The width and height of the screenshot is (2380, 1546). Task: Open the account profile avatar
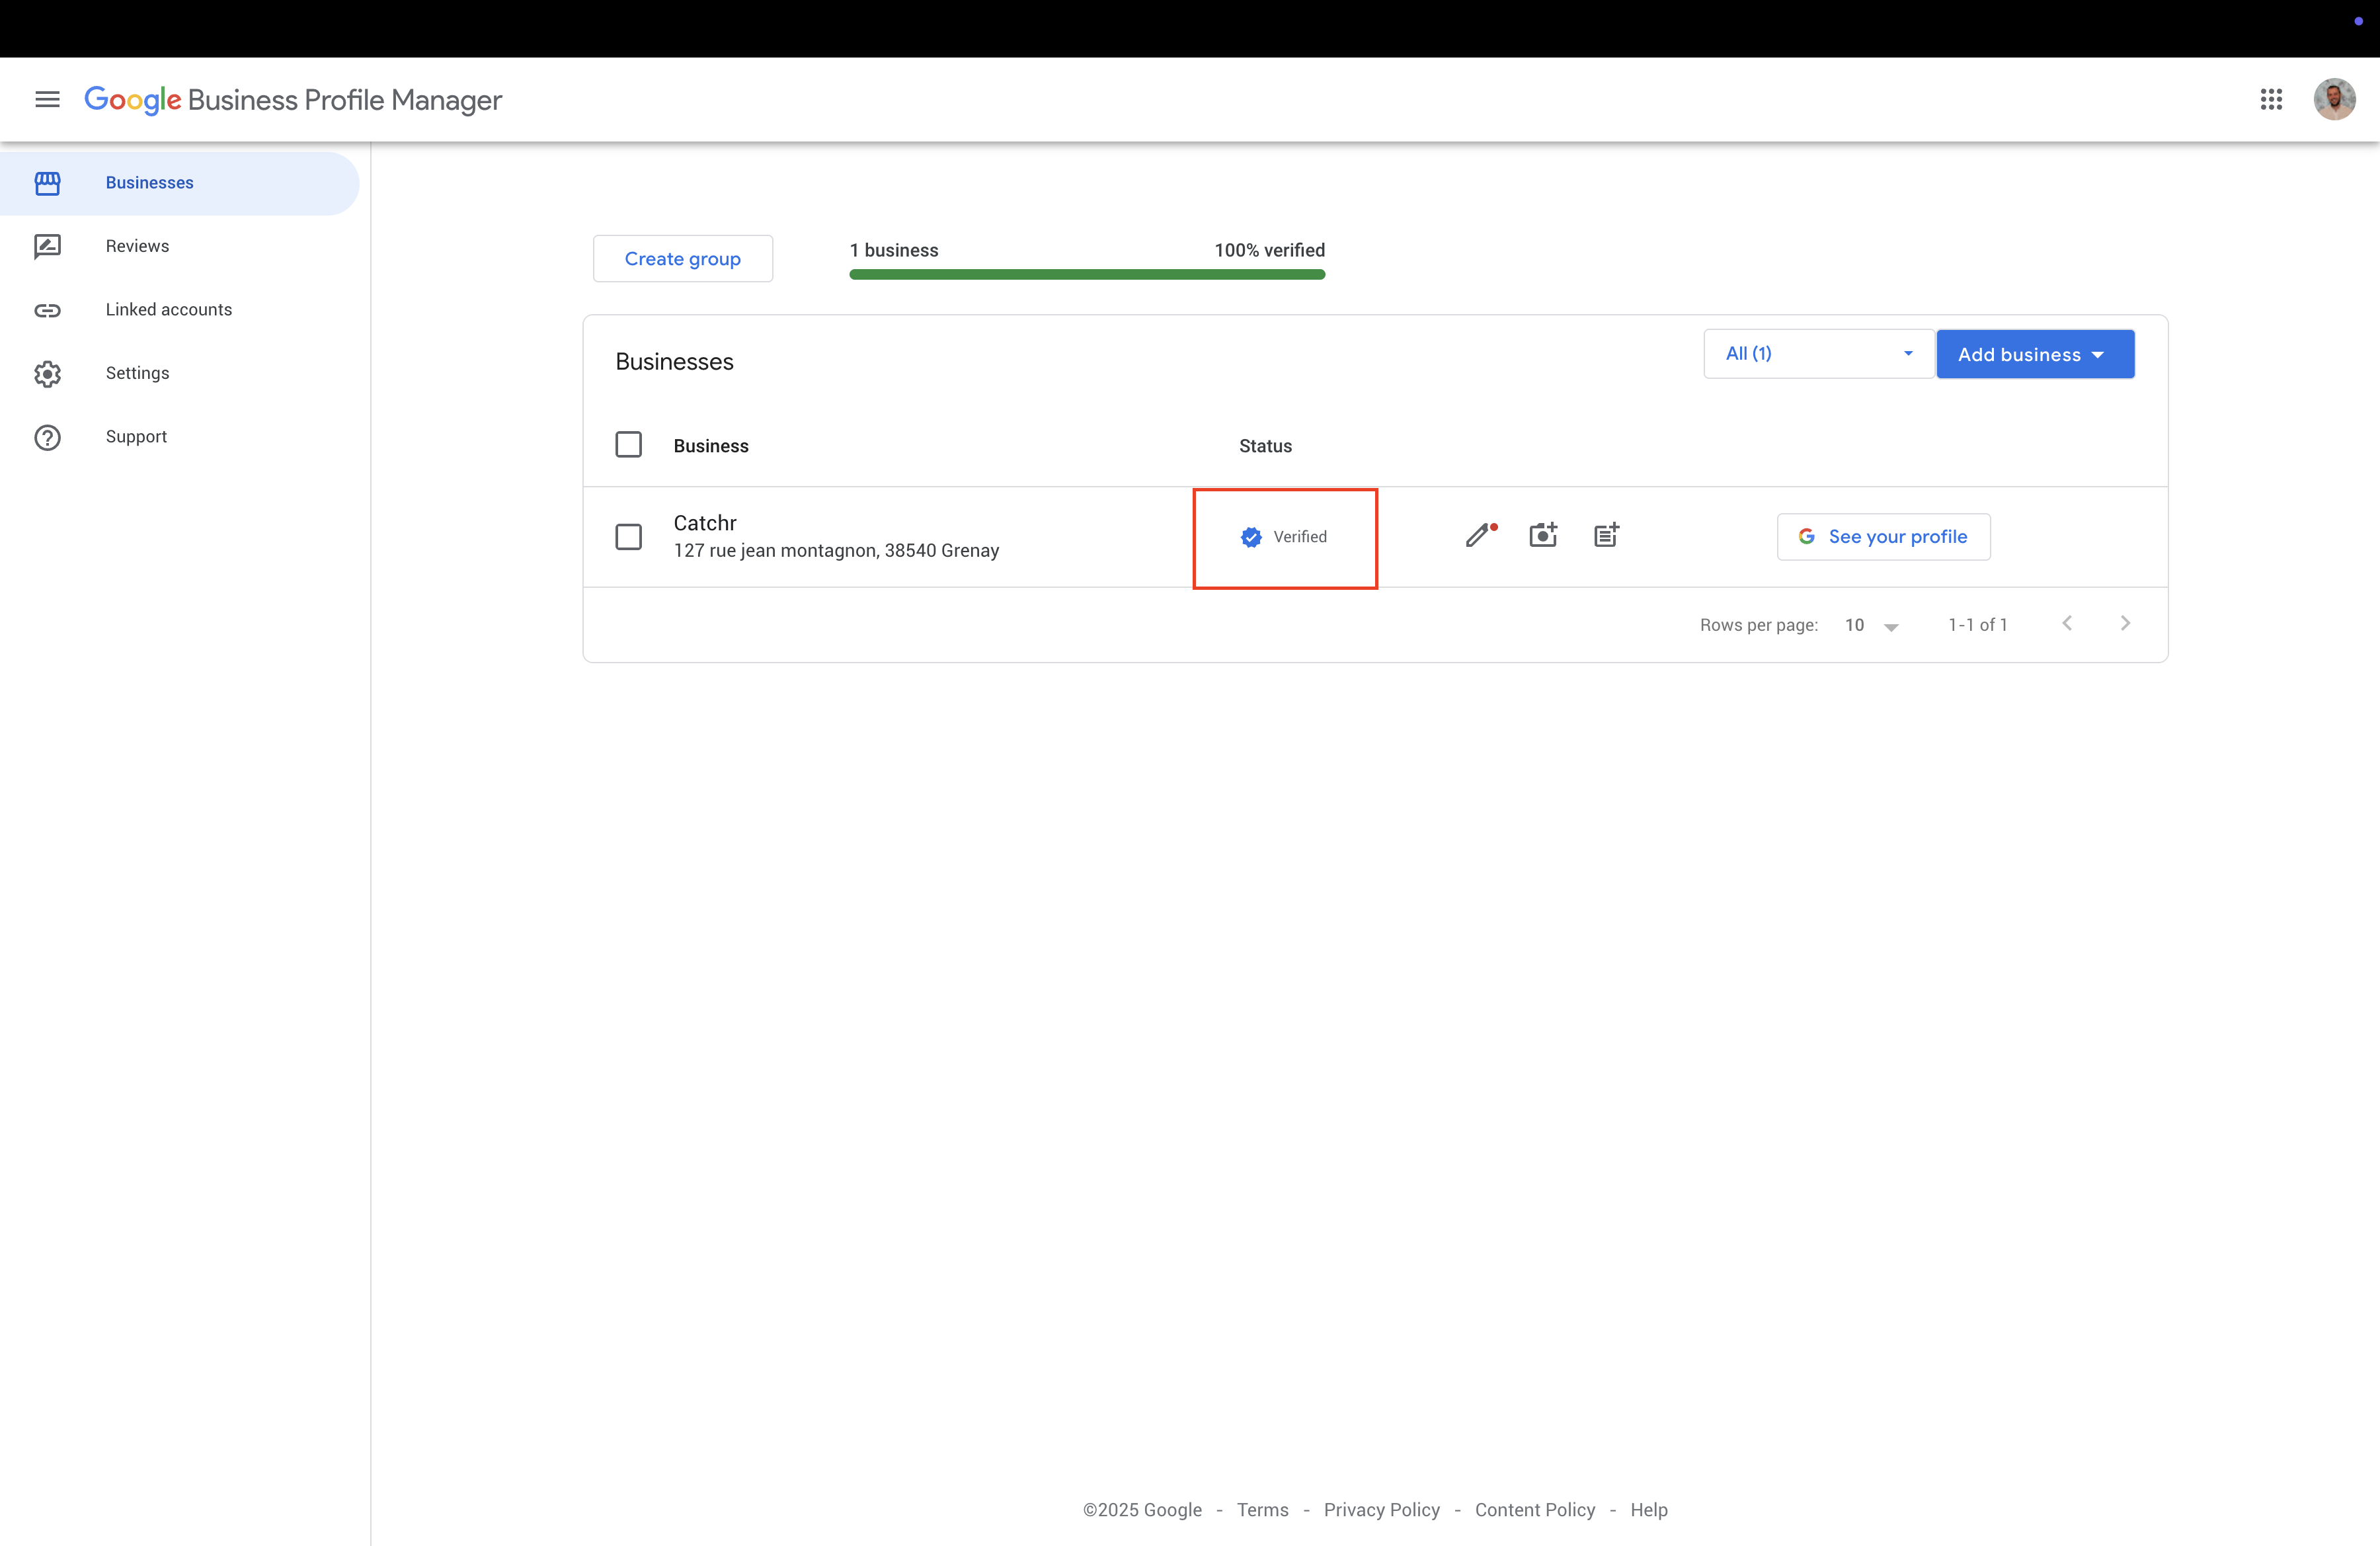click(x=2334, y=99)
